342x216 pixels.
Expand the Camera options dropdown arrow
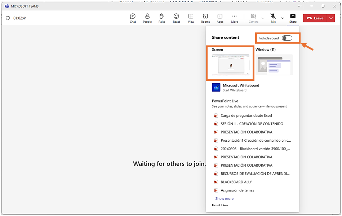click(x=263, y=18)
